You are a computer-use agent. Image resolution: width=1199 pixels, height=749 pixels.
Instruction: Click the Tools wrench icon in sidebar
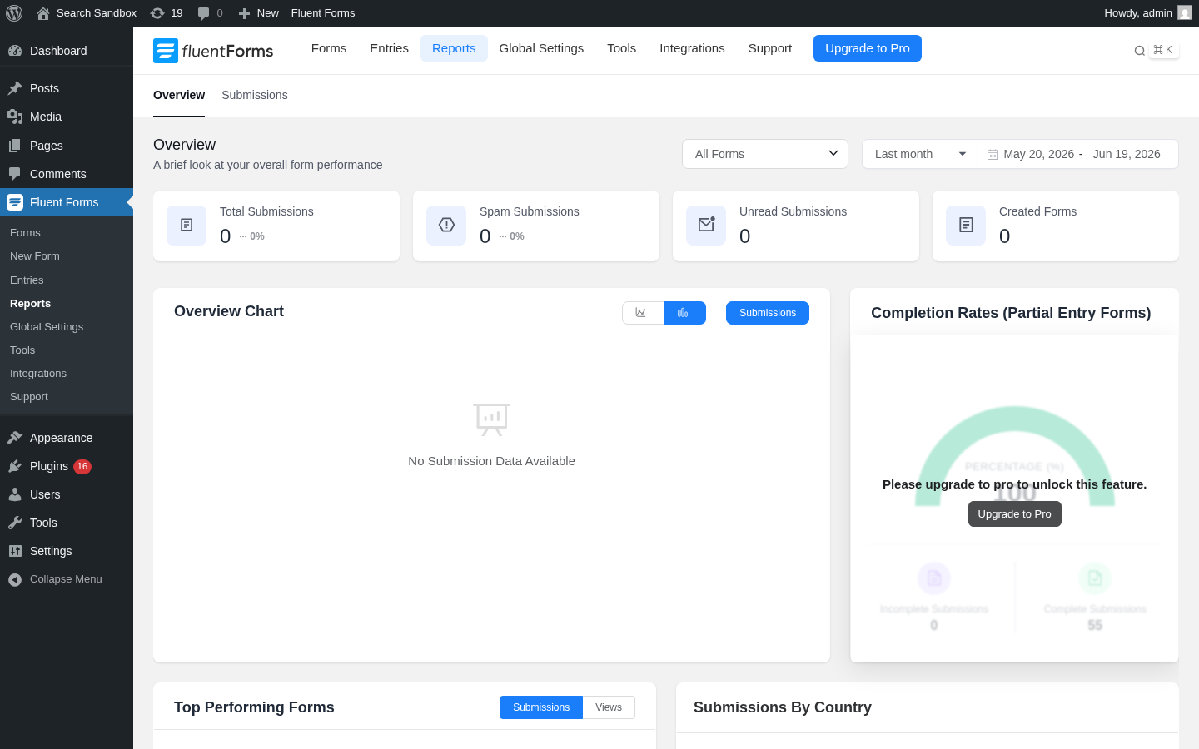(x=15, y=523)
